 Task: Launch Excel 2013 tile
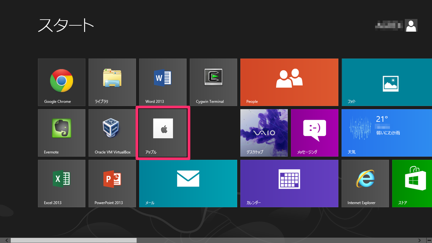coord(61,183)
